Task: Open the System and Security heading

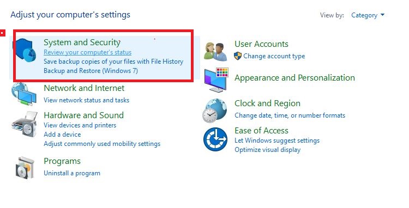Action: click(x=82, y=42)
